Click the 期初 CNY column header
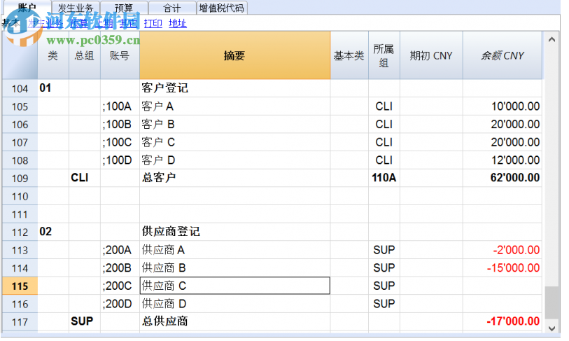Image resolution: width=569 pixels, height=341 pixels. [x=431, y=55]
